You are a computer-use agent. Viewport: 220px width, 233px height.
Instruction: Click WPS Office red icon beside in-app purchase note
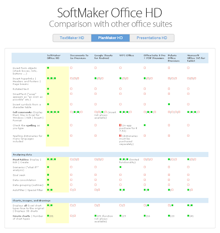[x=120, y=125]
